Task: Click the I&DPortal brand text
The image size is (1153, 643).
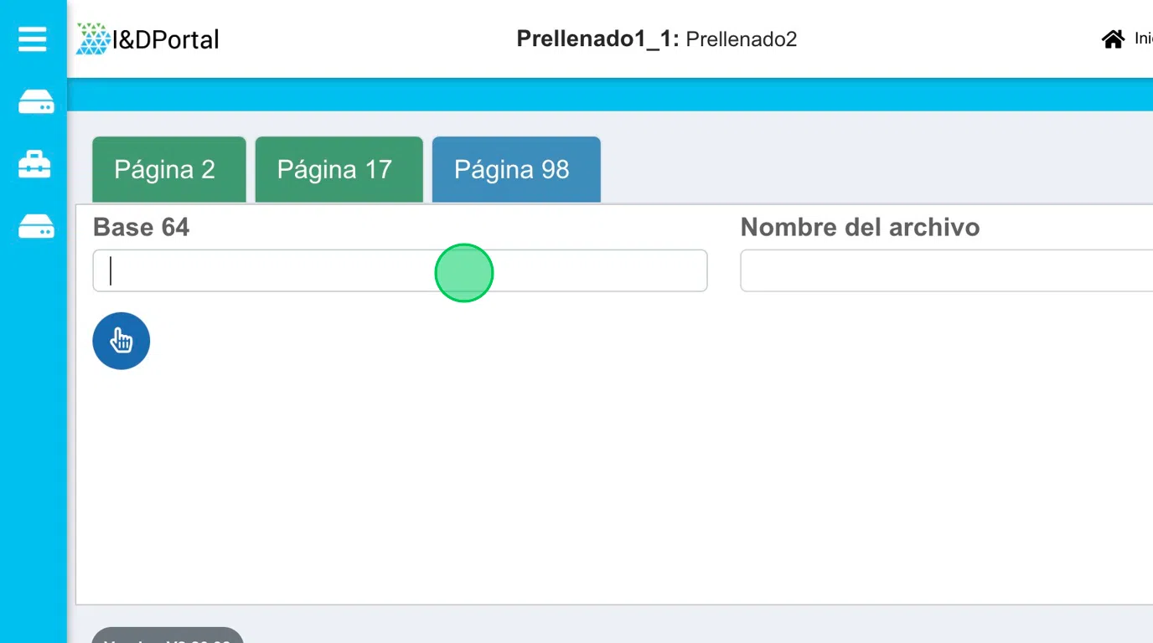Action: [166, 39]
